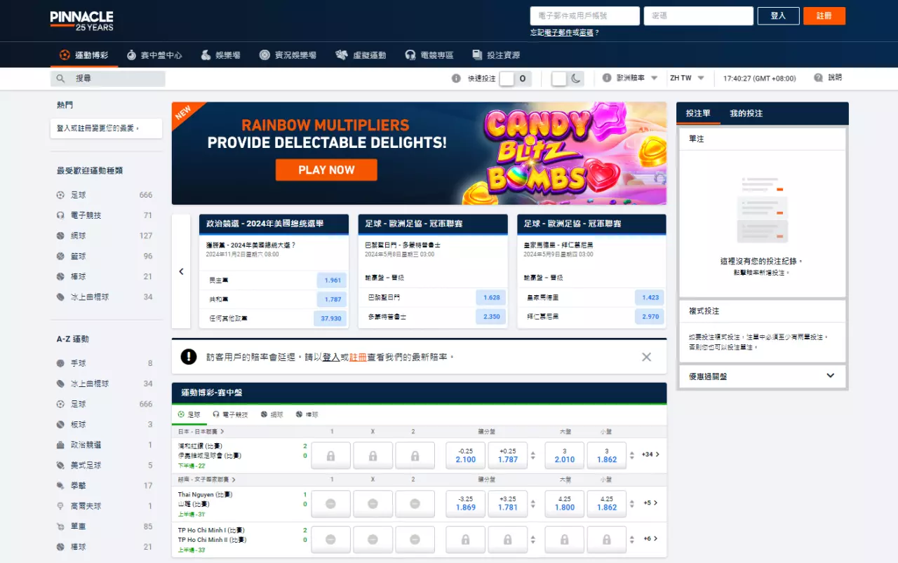Open the 電競專區 navigation tab
898x563 pixels.
point(429,55)
